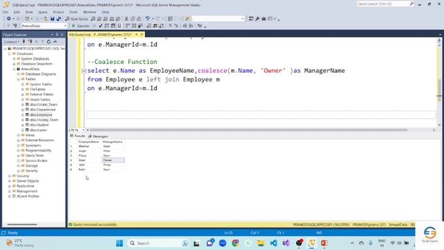Close the Object Explorer panel
The image size is (444, 250).
62,35
